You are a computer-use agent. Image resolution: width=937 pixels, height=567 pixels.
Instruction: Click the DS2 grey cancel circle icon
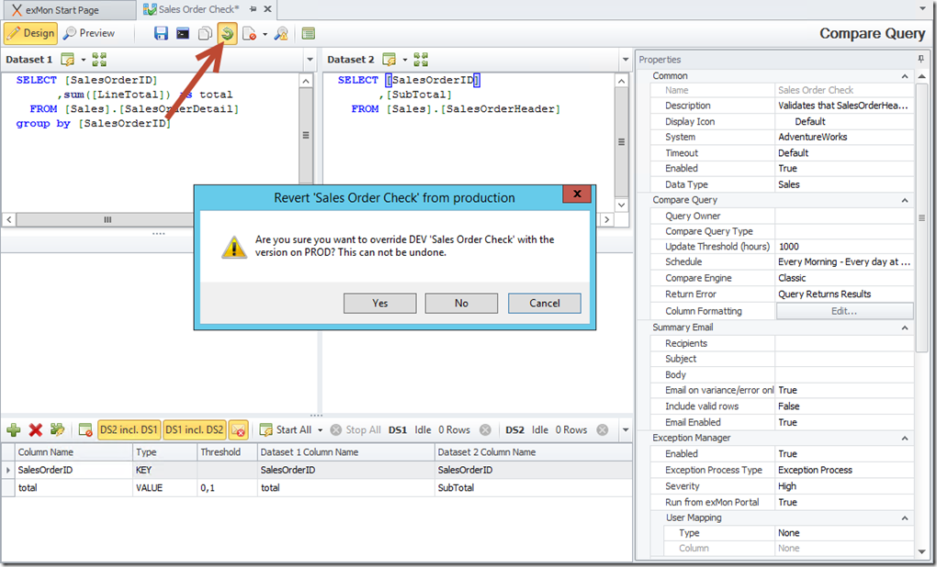tap(603, 429)
